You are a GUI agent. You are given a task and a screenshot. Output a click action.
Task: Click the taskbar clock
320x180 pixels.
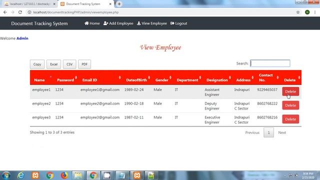(308, 175)
